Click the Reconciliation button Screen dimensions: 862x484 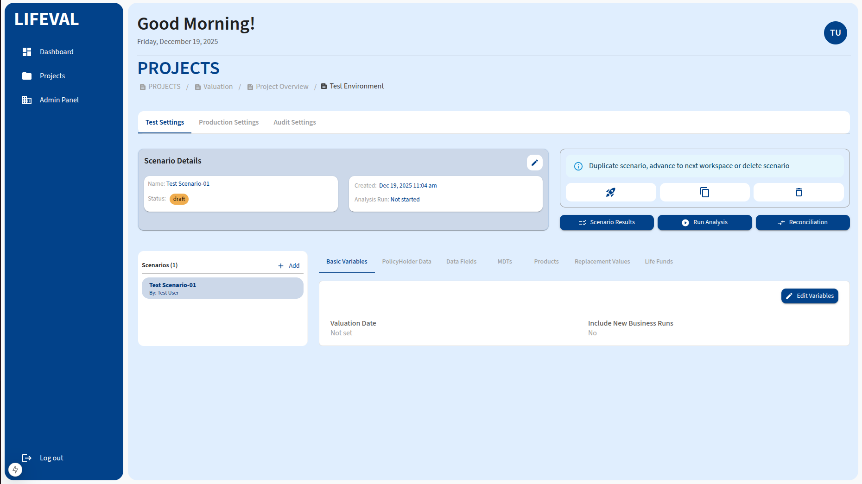[802, 222]
